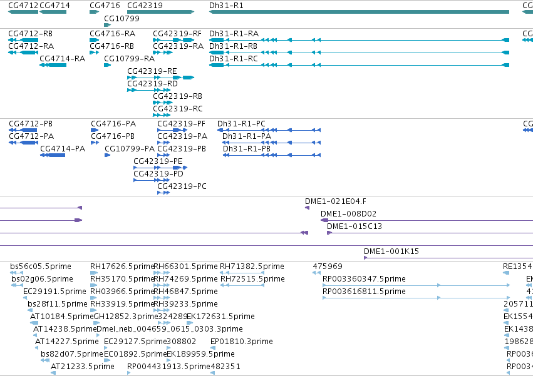Click the CG42319-RC transcript label
The width and height of the screenshot is (533, 376).
click(178, 109)
